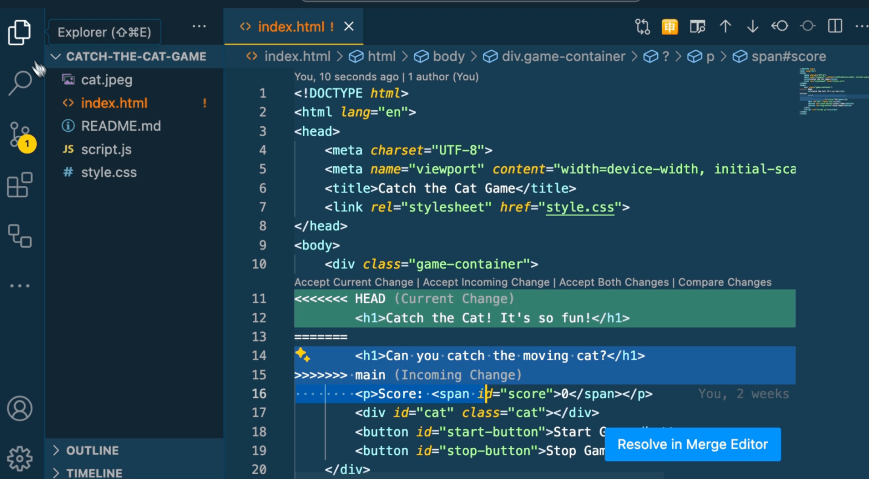Open the Accounts menu icon
The height and width of the screenshot is (479, 869).
click(20, 408)
